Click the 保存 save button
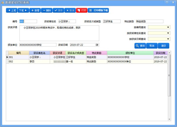The height and width of the screenshot is (127, 177). (x=58, y=10)
